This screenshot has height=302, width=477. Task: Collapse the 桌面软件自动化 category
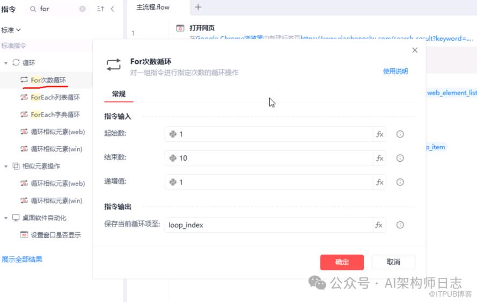(6, 218)
